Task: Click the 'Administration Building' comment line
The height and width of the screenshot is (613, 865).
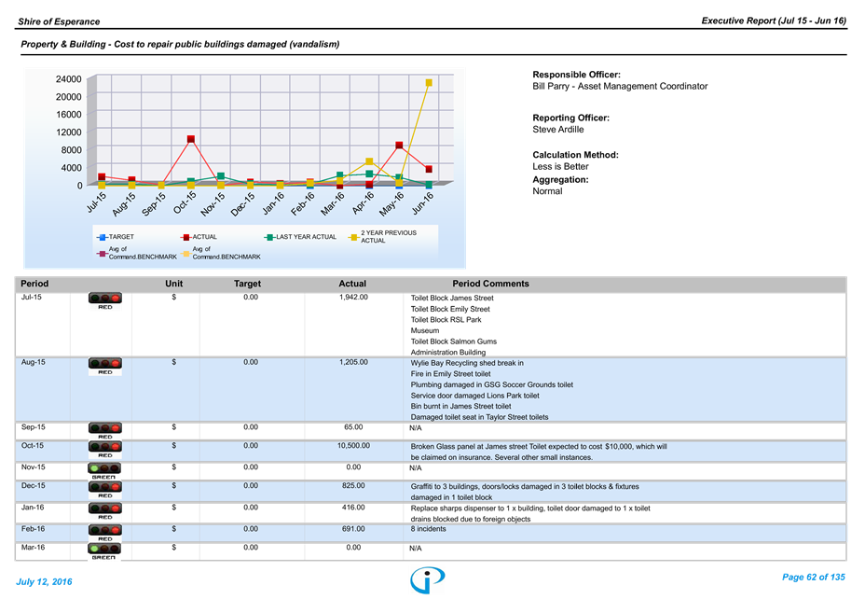Action: click(x=448, y=353)
